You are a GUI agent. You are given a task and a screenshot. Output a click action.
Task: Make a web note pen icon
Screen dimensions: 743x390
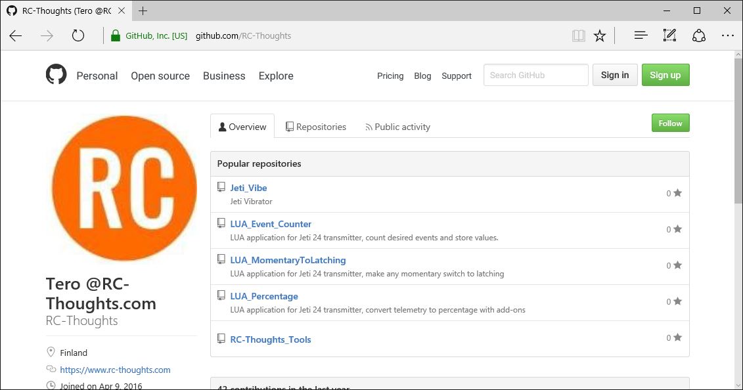point(669,35)
